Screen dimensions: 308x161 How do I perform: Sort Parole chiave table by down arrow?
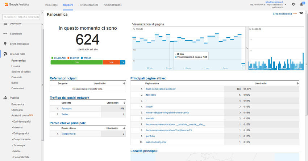[x=124, y=128]
